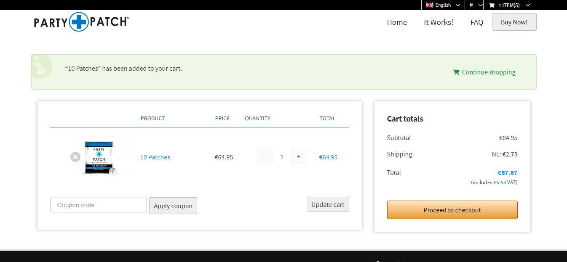567x262 pixels.
Task: Click the cart icon beside Continue shopping
Action: pyautogui.click(x=456, y=72)
